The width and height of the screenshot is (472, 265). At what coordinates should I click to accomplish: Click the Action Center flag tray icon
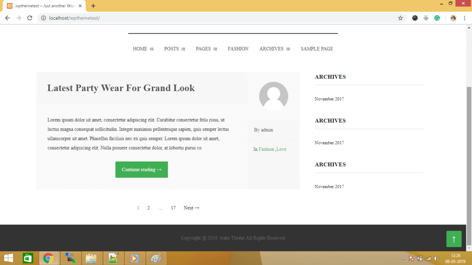(410, 258)
